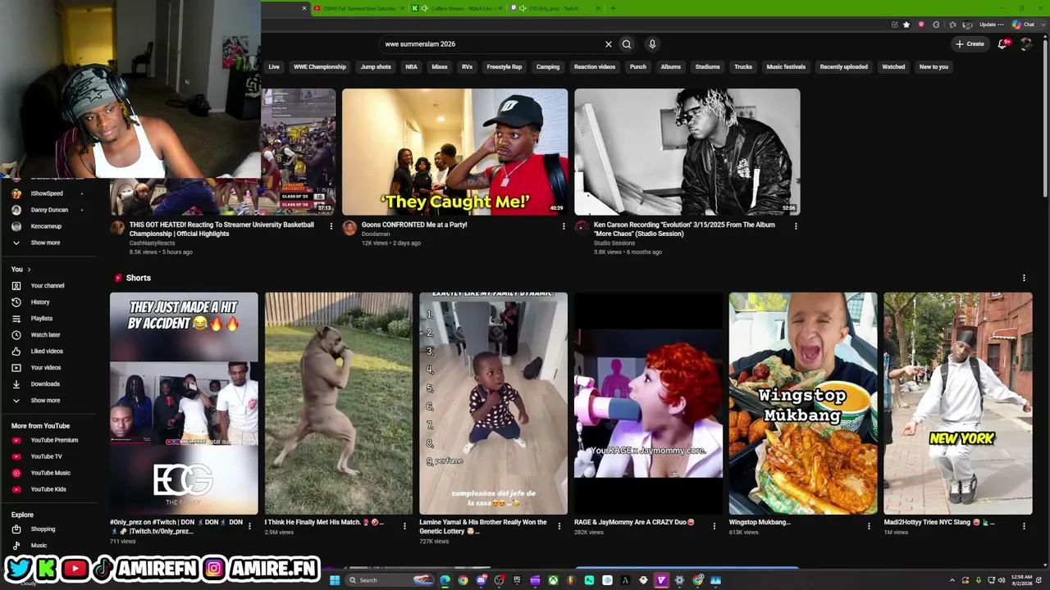Select the Freestyle Rap filter chip
The image size is (1050, 590).
pos(504,67)
